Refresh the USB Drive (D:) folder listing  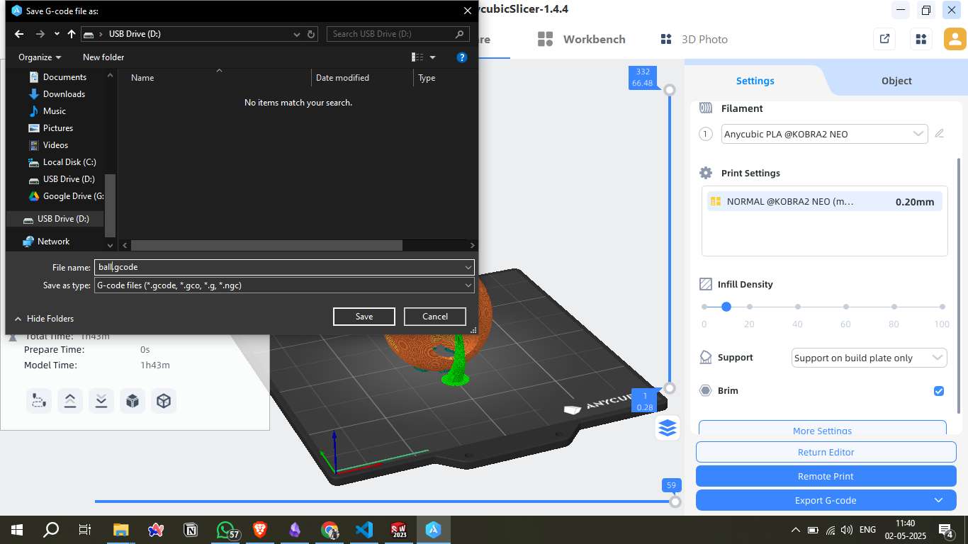tap(312, 34)
